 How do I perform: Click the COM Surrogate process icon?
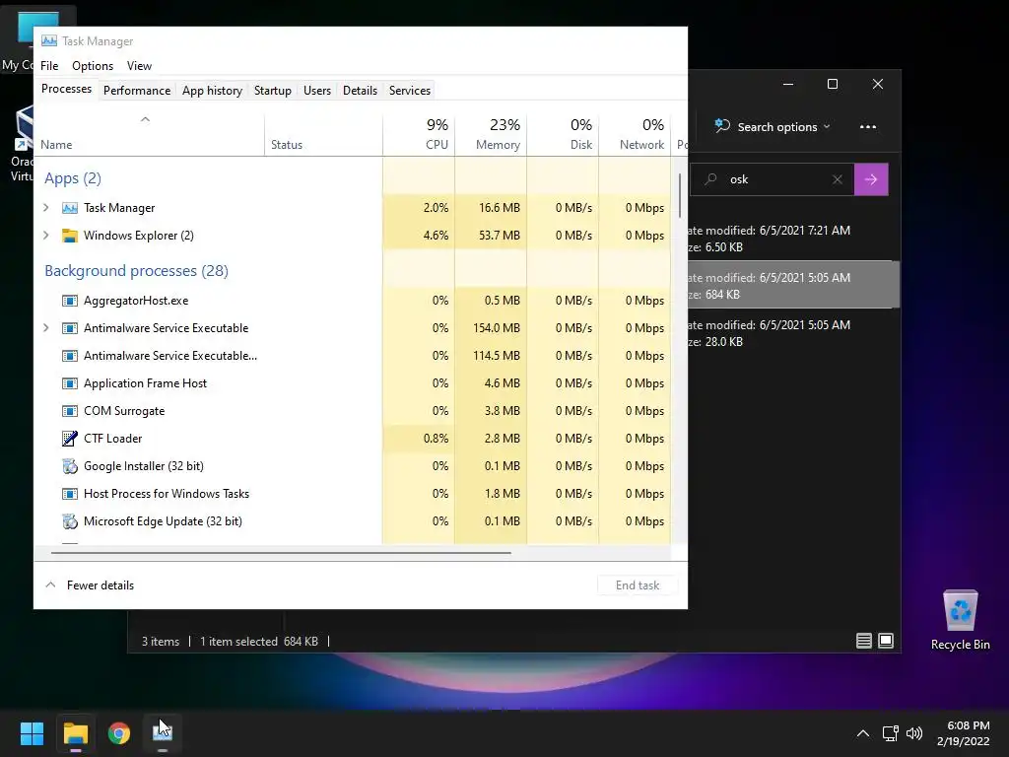(x=70, y=411)
